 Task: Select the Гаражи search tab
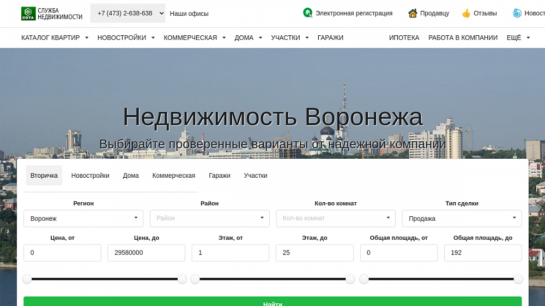[220, 176]
